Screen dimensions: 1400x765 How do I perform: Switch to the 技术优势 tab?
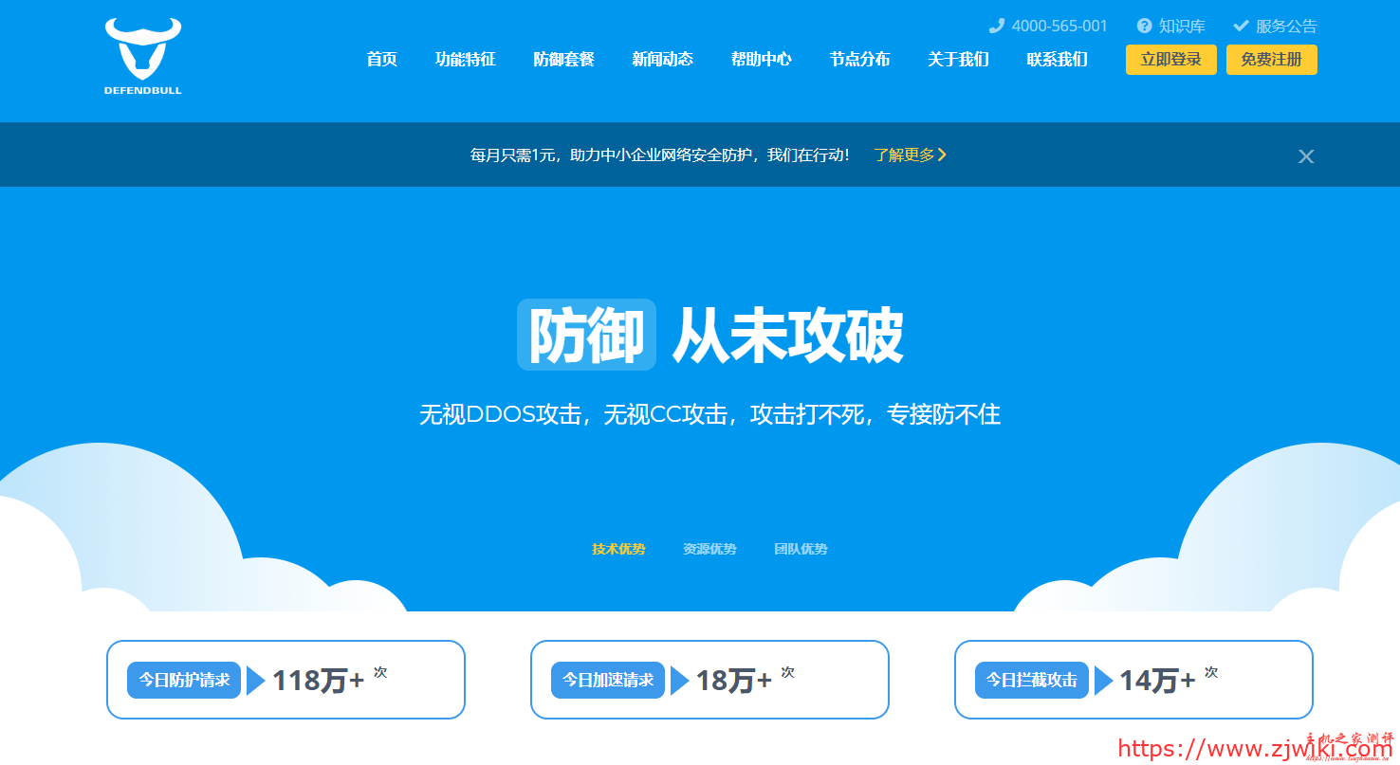(618, 549)
